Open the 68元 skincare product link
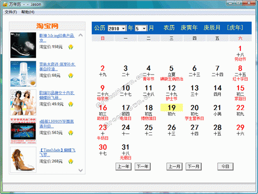Viewport: 258px width, 194px height. click(x=57, y=66)
